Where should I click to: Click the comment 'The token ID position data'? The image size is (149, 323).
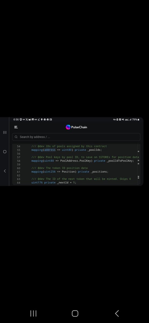[x=67, y=168]
